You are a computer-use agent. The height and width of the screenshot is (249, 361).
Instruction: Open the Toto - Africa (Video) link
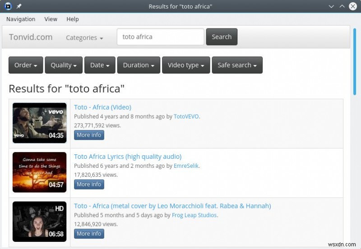103,107
